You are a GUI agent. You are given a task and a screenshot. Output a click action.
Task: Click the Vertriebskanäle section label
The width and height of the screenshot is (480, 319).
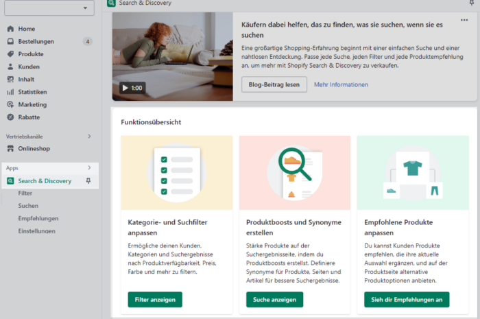[x=25, y=137]
